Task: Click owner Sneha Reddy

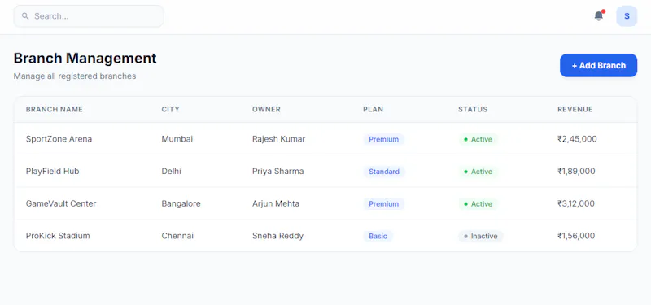Action: click(277, 236)
